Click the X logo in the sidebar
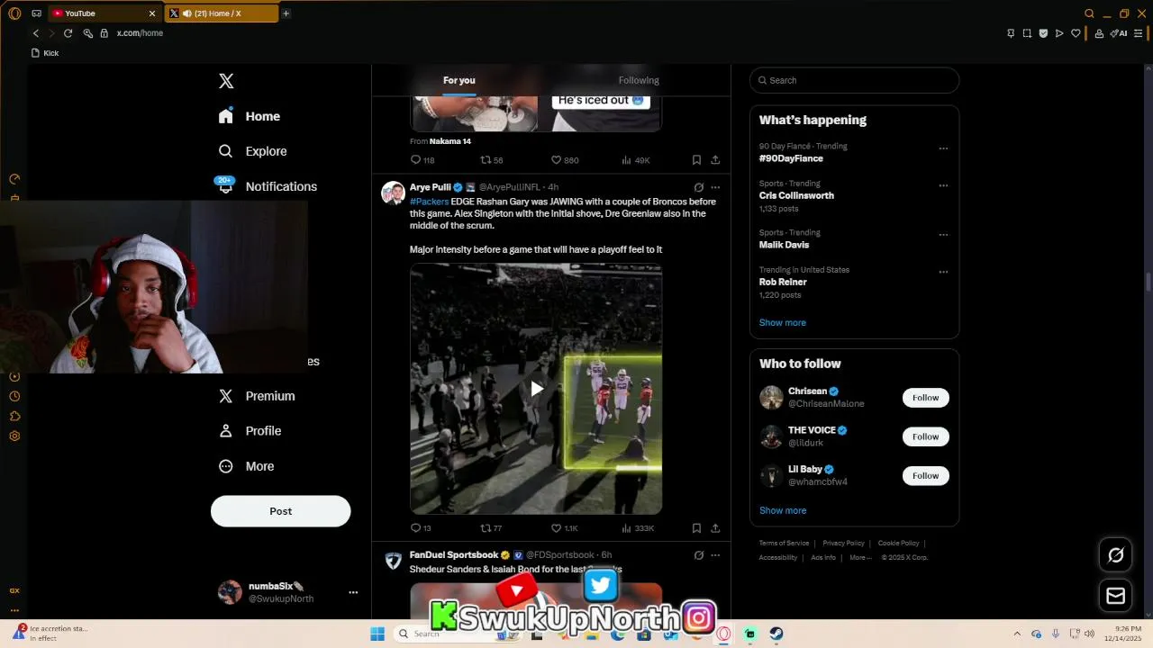The image size is (1153, 648). tap(226, 81)
